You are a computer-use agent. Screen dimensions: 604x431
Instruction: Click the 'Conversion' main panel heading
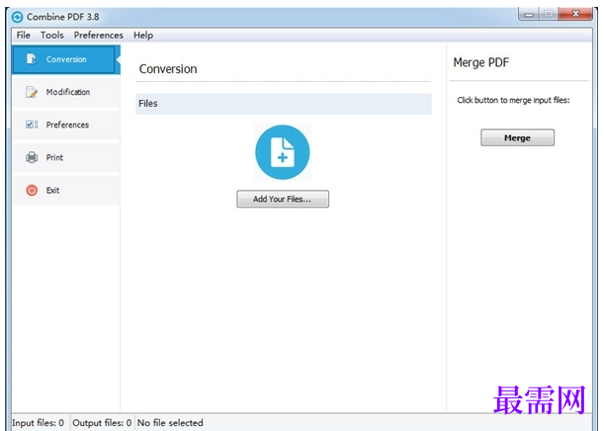pyautogui.click(x=168, y=69)
